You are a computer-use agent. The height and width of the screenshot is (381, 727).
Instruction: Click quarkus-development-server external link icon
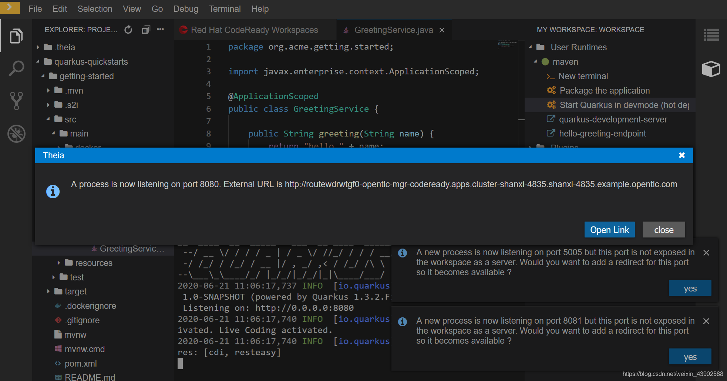551,119
